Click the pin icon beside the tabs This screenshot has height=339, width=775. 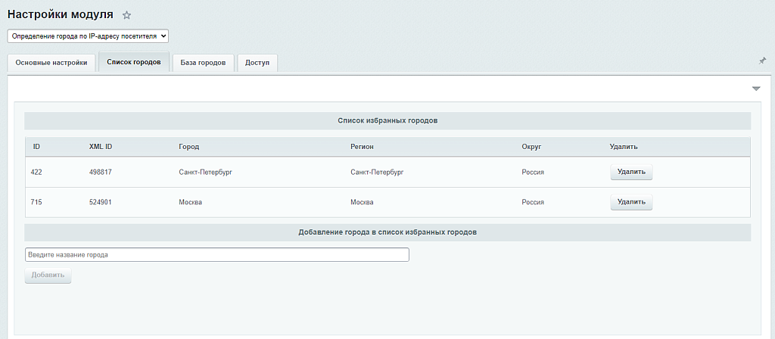pyautogui.click(x=762, y=61)
